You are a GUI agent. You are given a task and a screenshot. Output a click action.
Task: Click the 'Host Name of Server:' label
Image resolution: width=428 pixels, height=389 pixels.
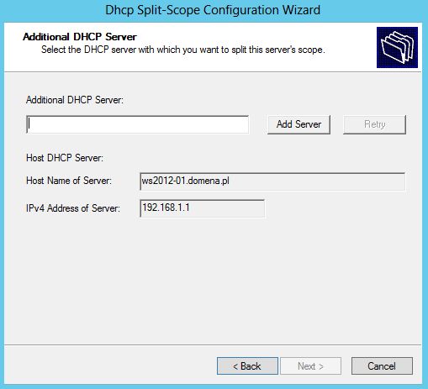tap(69, 181)
